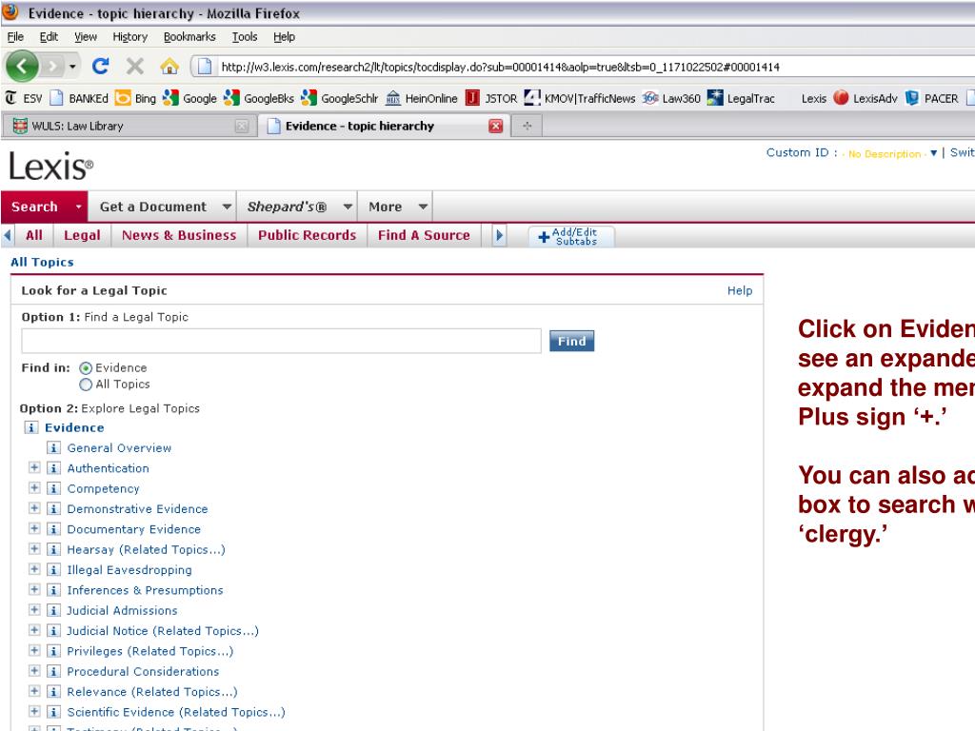
Task: Open the HeinOnline bookmark
Action: tap(422, 98)
